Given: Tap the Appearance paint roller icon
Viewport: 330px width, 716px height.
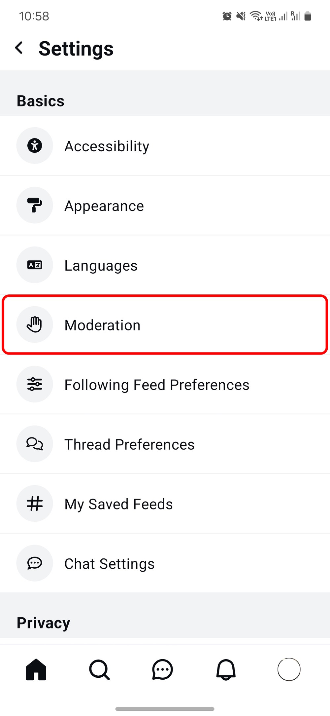Looking at the screenshot, I should [x=35, y=205].
